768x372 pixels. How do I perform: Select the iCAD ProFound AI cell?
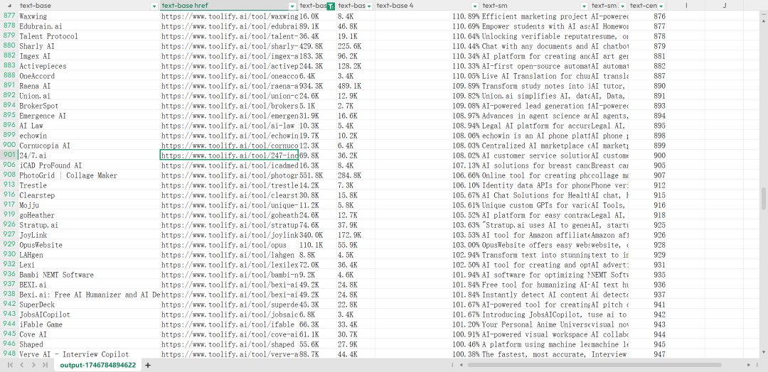pyautogui.click(x=89, y=165)
